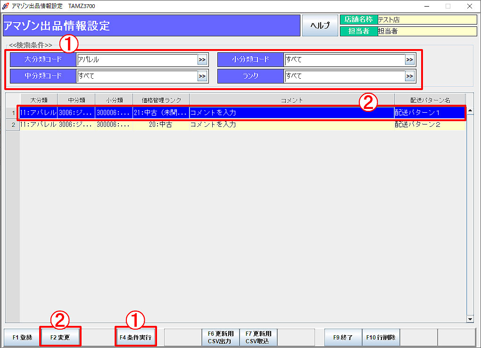The height and width of the screenshot is (348, 481).
Task: Click the ヘルプ help button
Action: (x=320, y=25)
